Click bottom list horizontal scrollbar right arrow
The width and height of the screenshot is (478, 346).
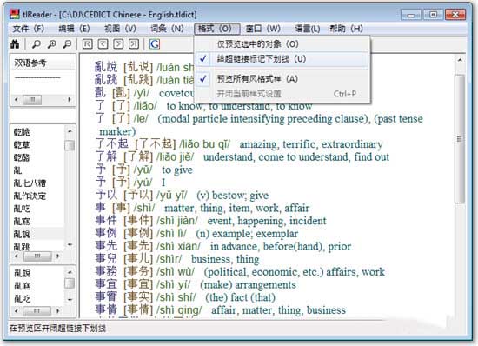pos(58,311)
